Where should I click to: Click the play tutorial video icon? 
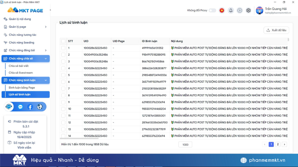[x=240, y=11]
